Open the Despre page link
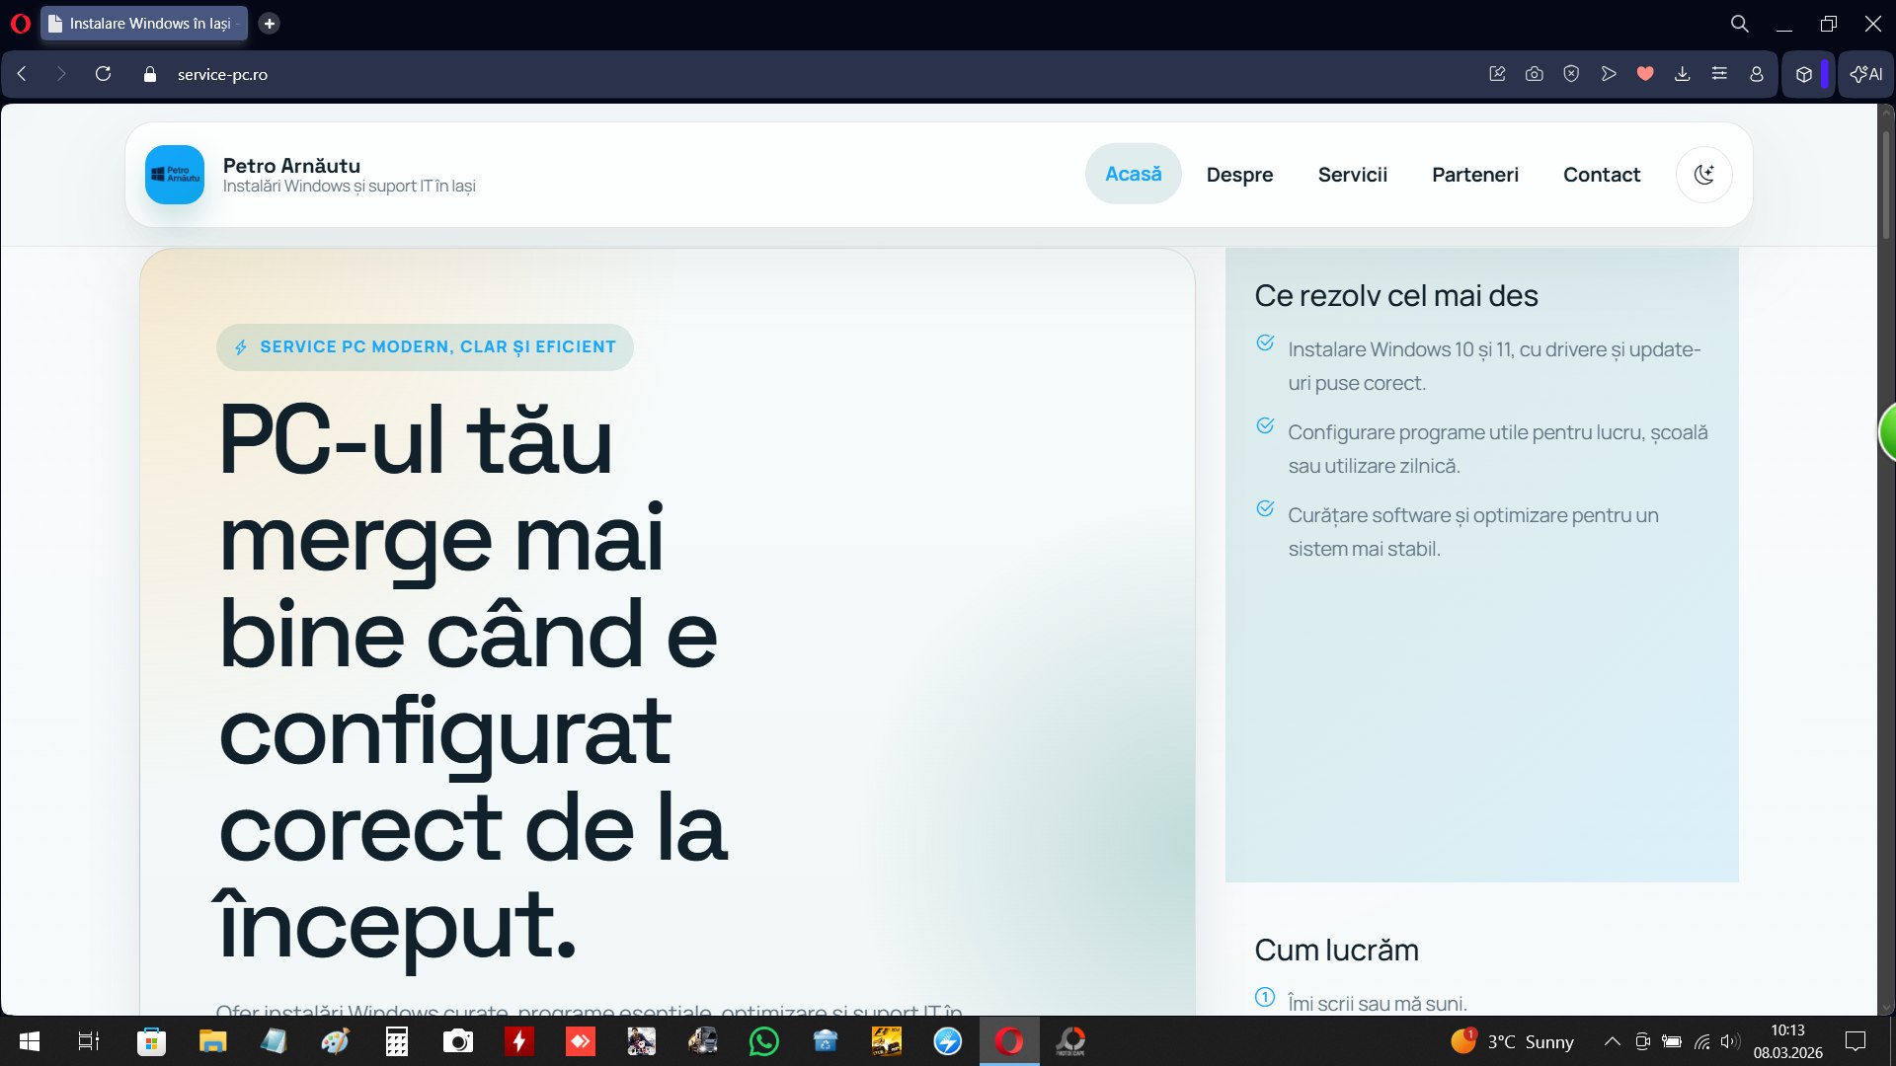This screenshot has height=1066, width=1896. click(x=1239, y=174)
